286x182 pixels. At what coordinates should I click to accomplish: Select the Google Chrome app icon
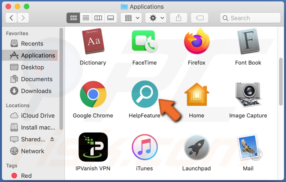coord(93,94)
